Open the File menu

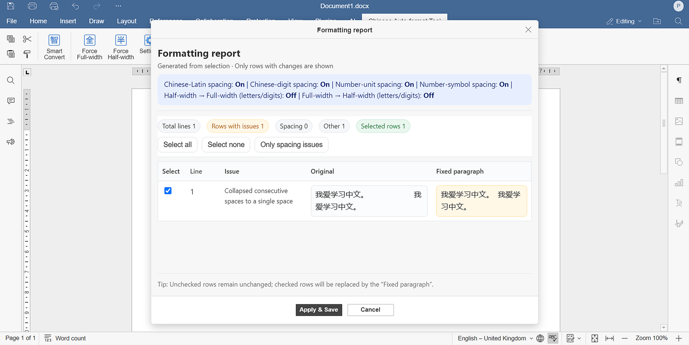pyautogui.click(x=12, y=21)
